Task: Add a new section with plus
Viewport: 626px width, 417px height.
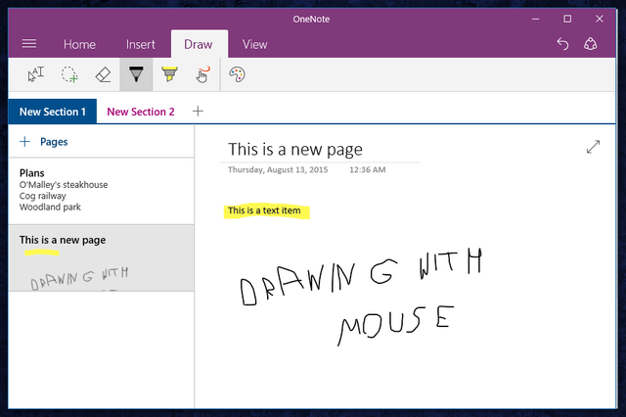Action: (198, 111)
